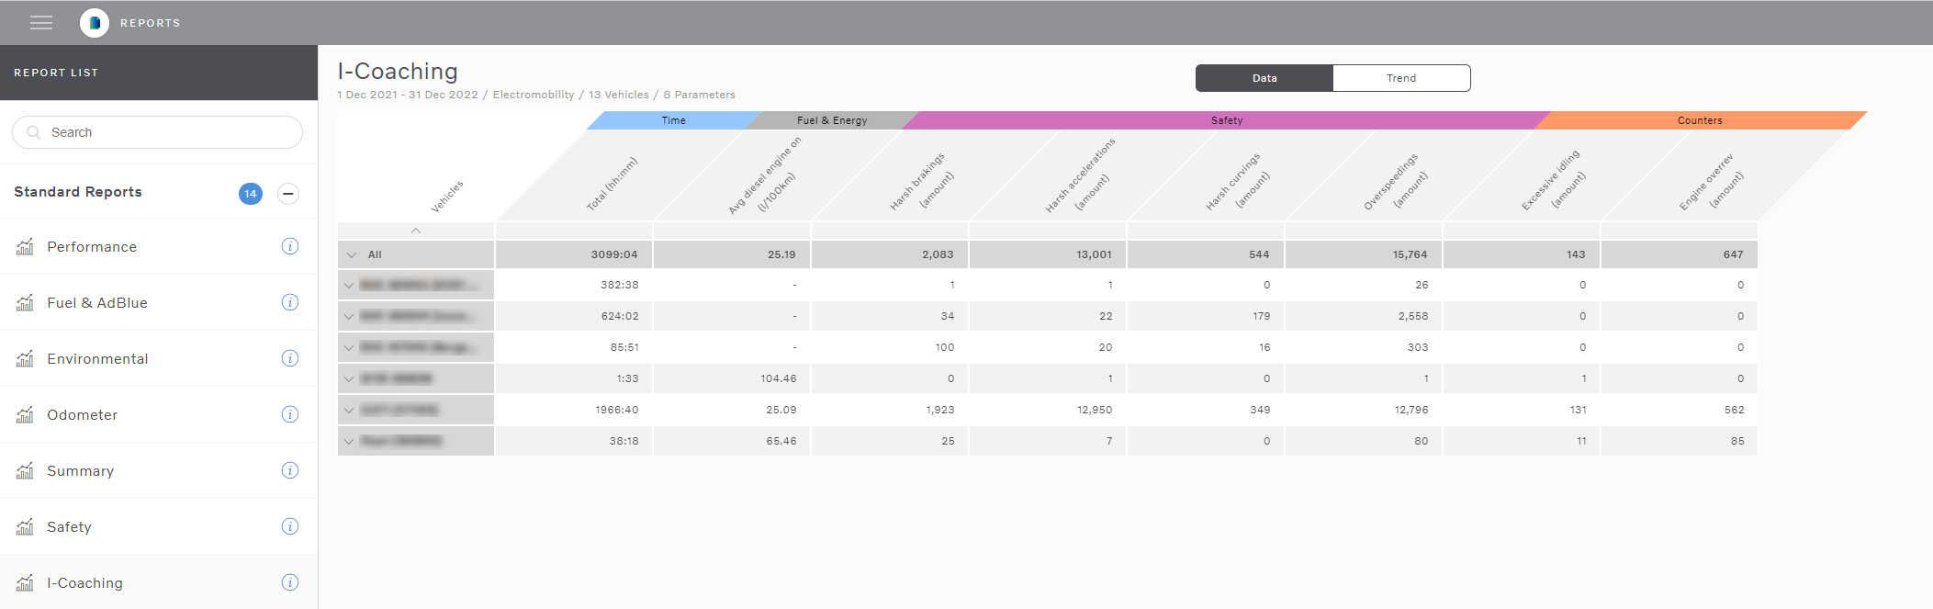Viewport: 1933px width, 609px height.
Task: Expand the vehicle row with 624:02 total
Action: click(349, 317)
